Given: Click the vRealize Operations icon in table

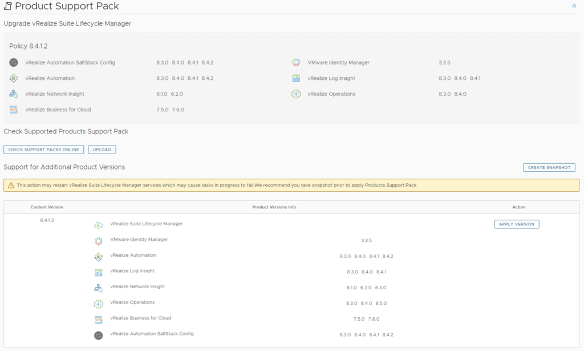Looking at the screenshot, I should [x=99, y=304].
